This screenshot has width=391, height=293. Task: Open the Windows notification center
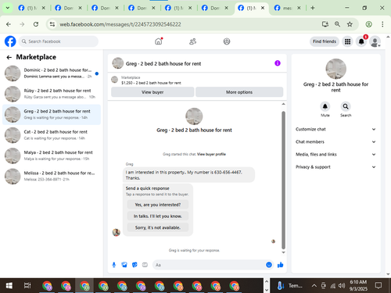pyautogui.click(x=378, y=286)
